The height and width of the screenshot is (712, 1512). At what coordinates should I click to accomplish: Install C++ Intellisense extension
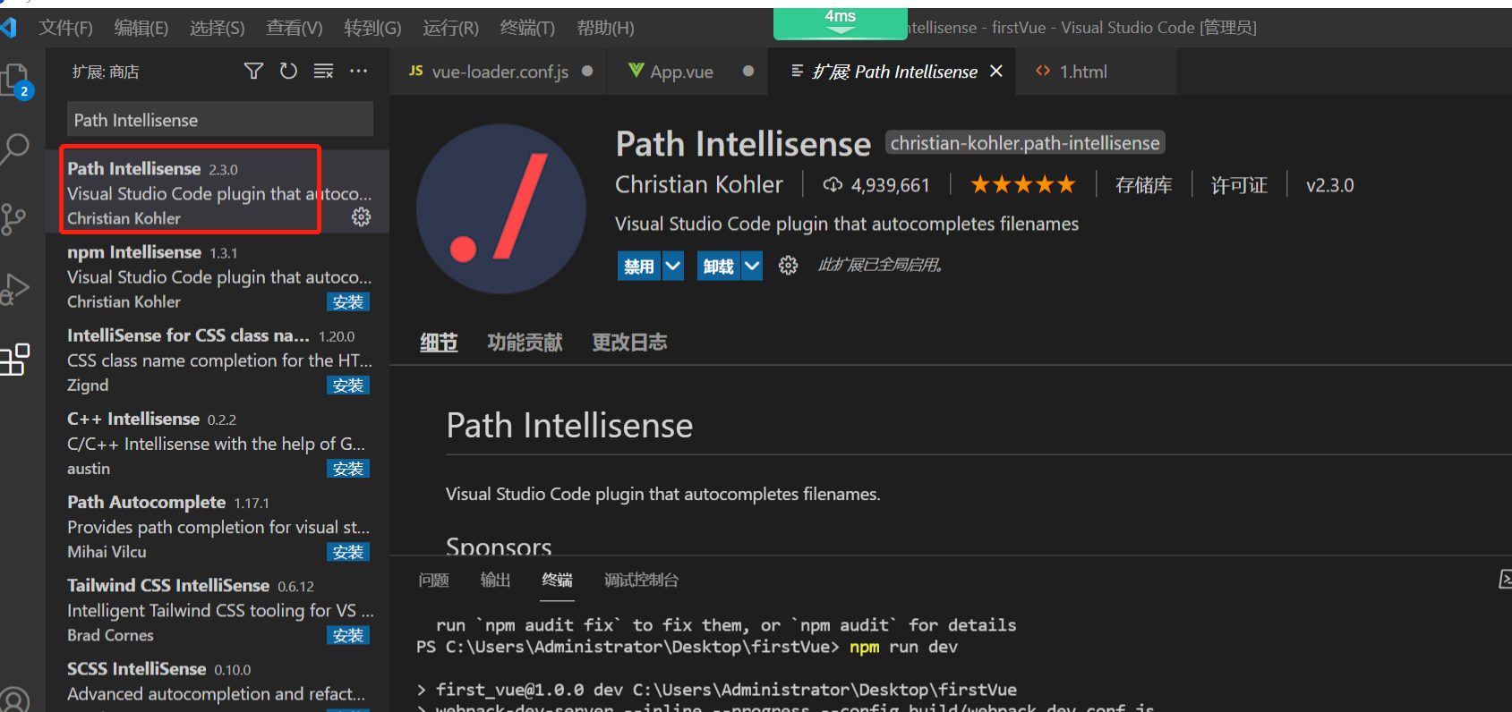348,469
